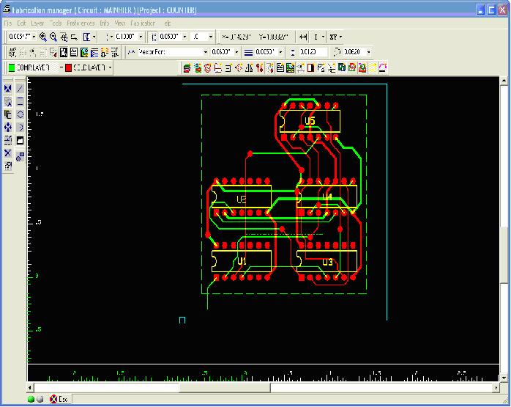Click the magenta arc icon at toolbar end
This screenshot has width=511, height=407.
pyautogui.click(x=383, y=68)
